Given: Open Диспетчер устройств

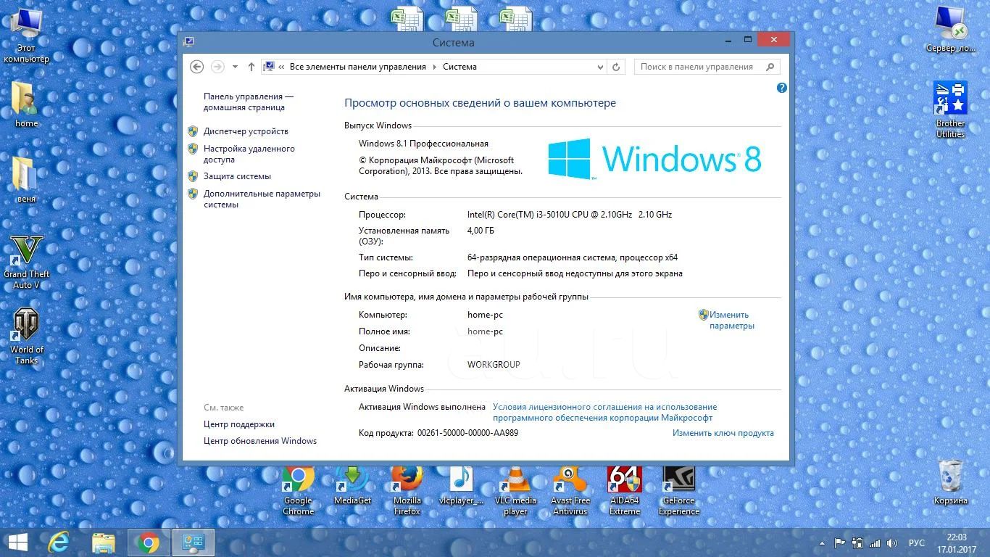Looking at the screenshot, I should 246,131.
